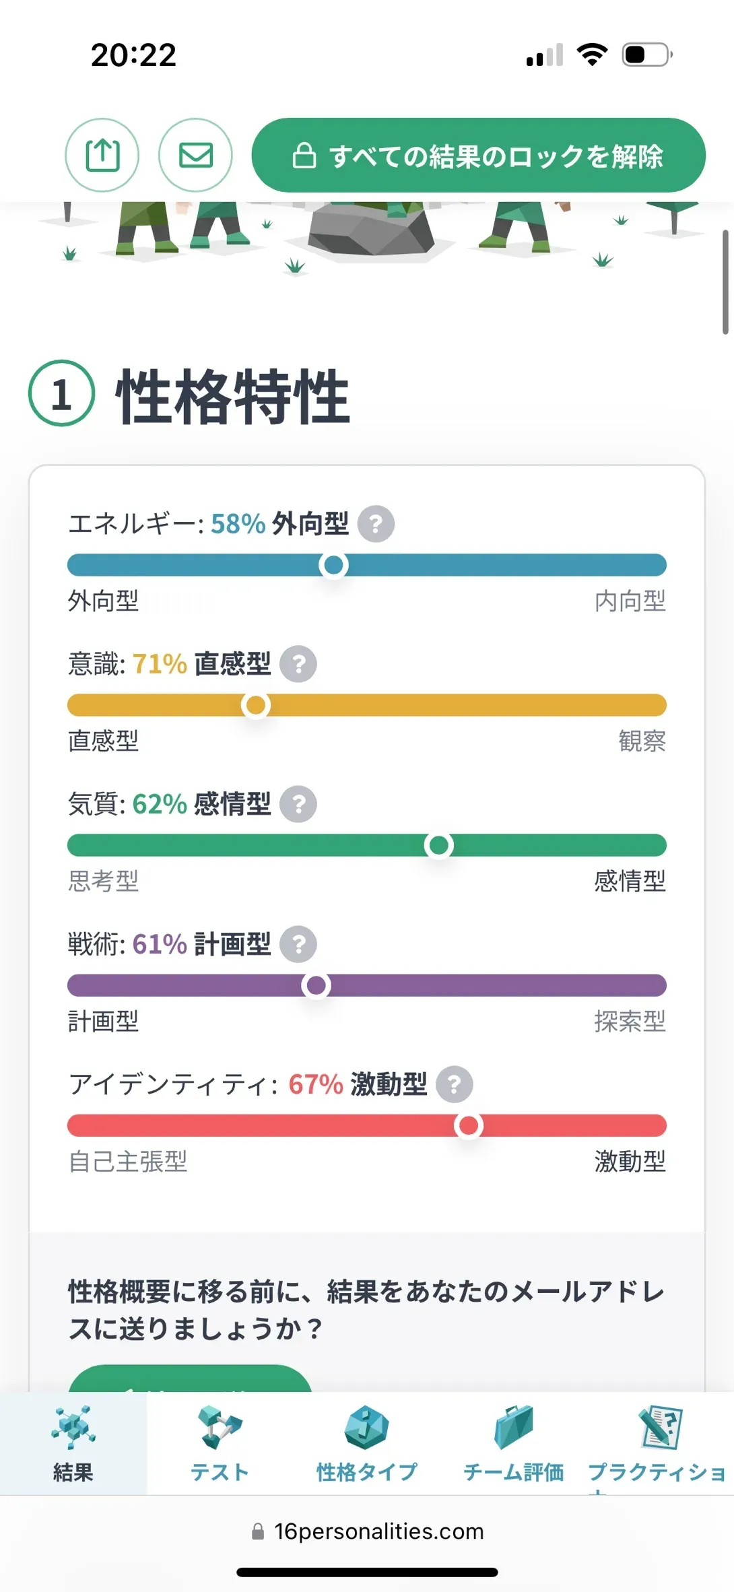Tap question mark beside 激動型 identity
734x1592 pixels.
455,1084
